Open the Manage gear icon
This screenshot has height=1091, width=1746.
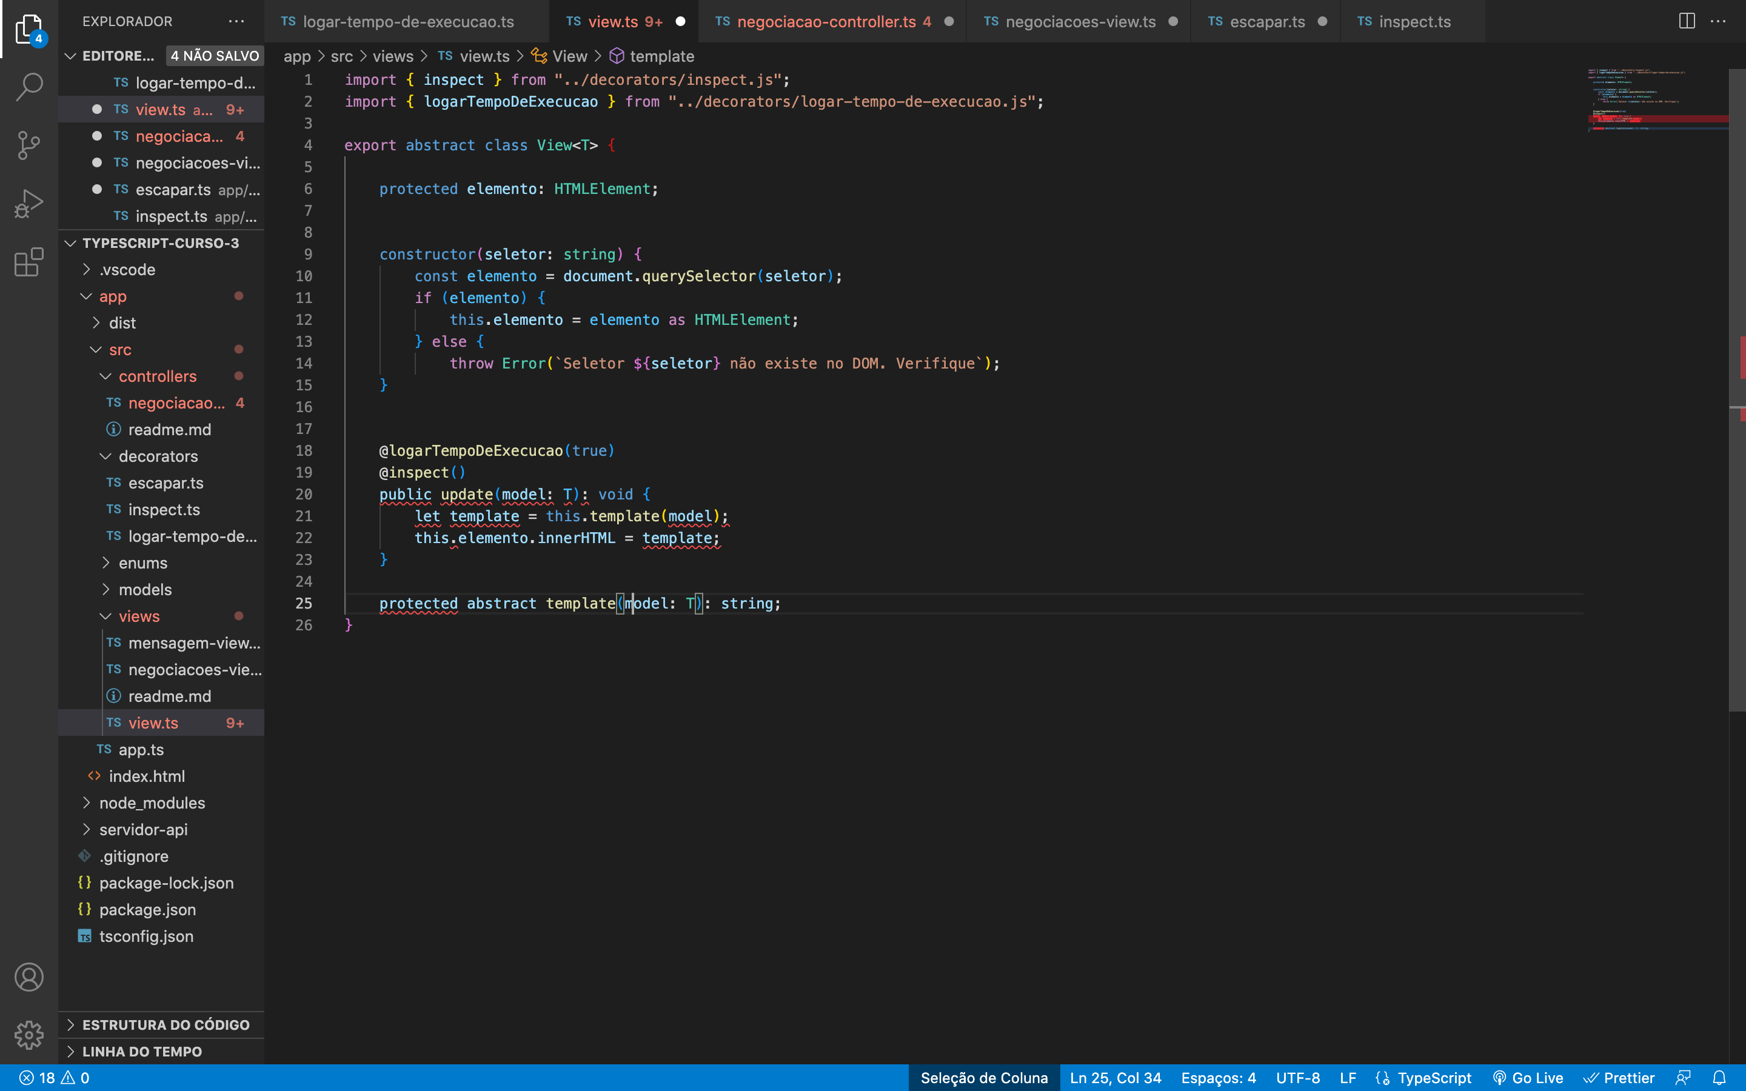29,1035
